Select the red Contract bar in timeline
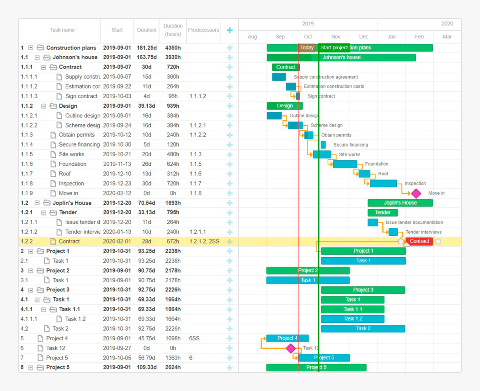 tap(419, 241)
